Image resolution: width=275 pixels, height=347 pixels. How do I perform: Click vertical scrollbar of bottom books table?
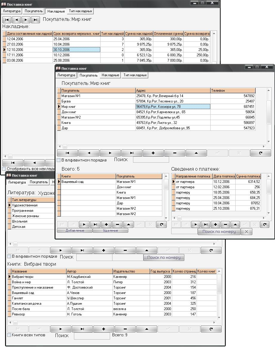219,294
